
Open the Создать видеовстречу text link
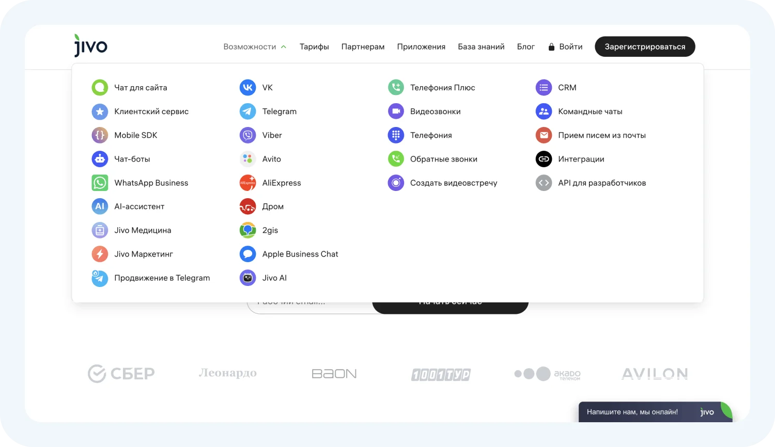click(x=454, y=183)
